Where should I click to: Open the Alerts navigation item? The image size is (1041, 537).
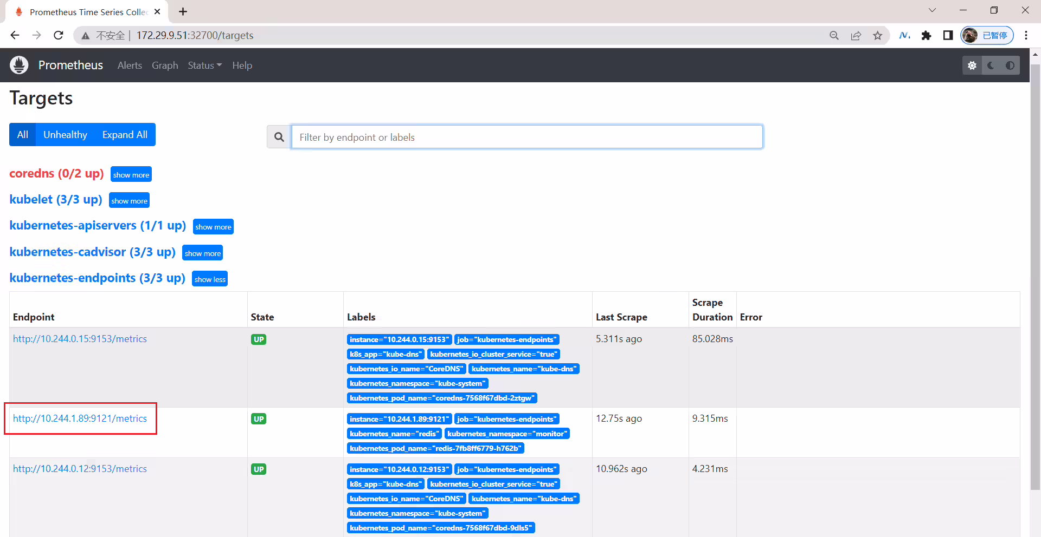tap(130, 65)
